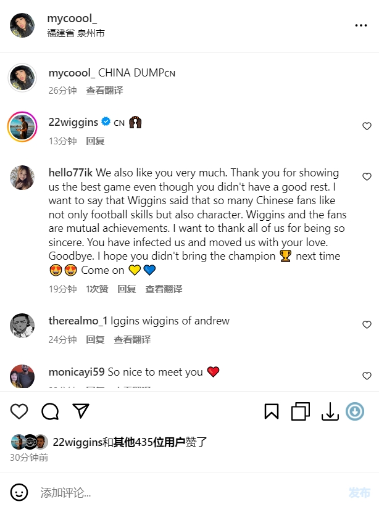
Task: Open the three-dot more options menu
Action: 361,25
